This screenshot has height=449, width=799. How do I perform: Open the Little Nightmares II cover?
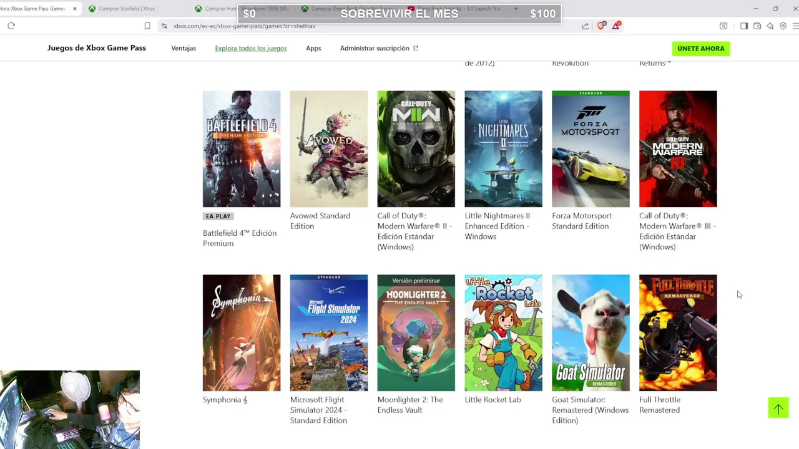click(x=504, y=149)
